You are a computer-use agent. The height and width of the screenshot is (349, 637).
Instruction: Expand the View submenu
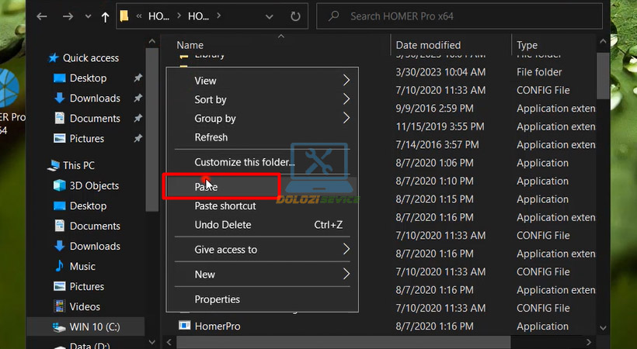coord(262,81)
